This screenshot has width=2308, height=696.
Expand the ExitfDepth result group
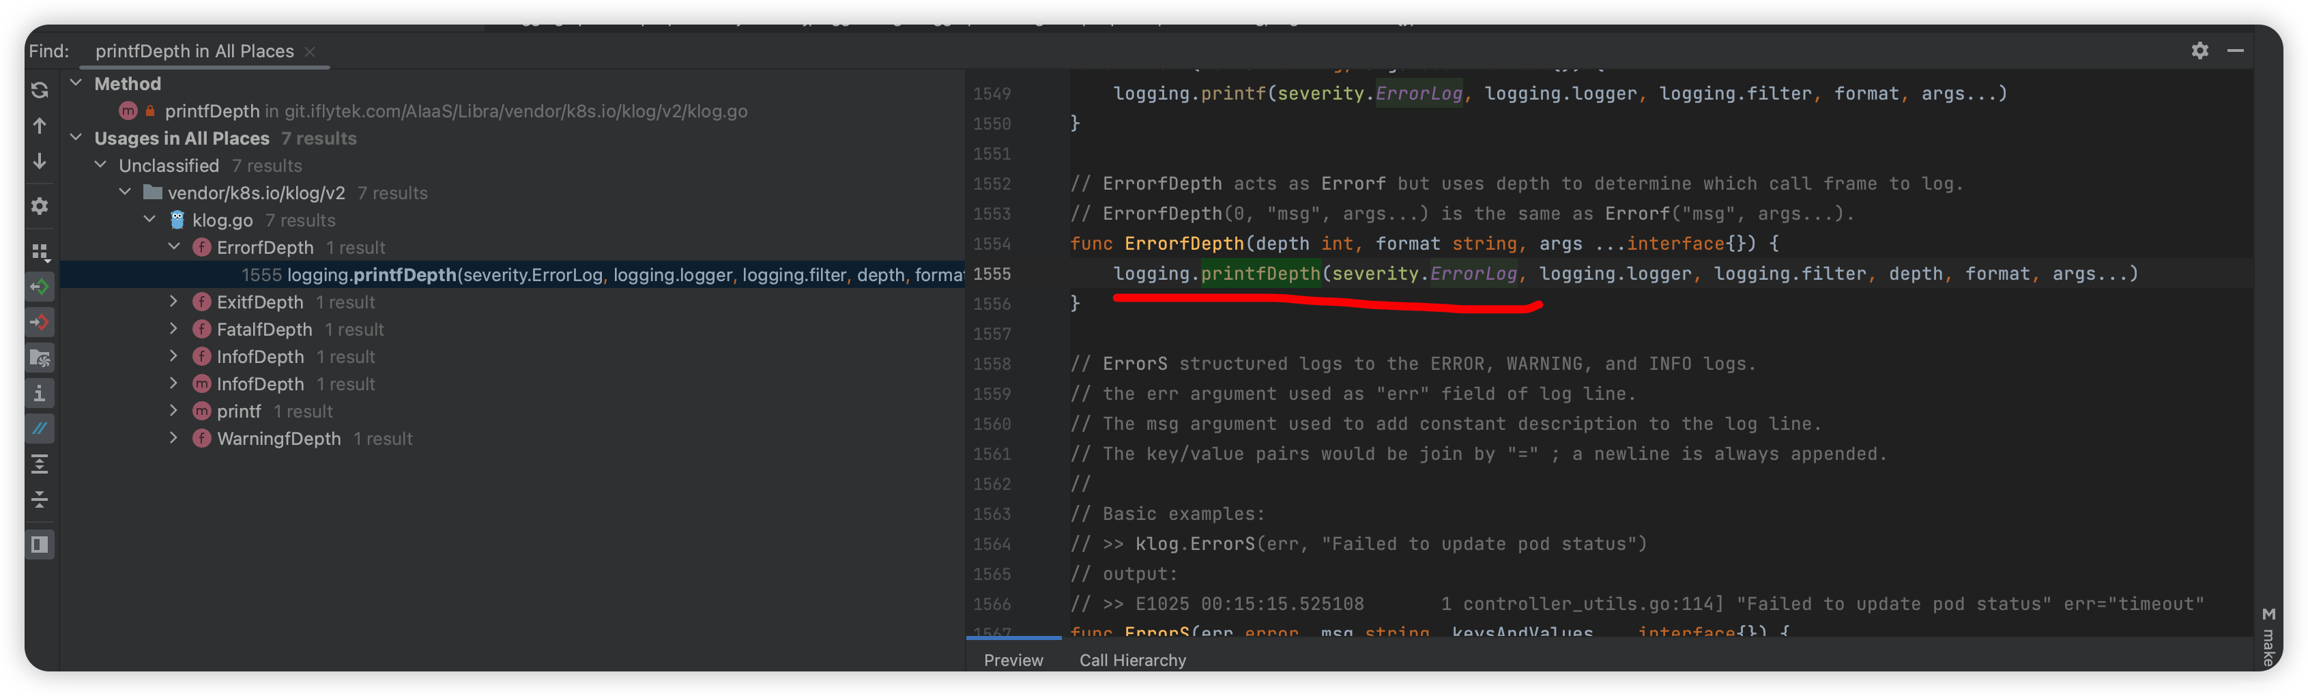[x=174, y=302]
